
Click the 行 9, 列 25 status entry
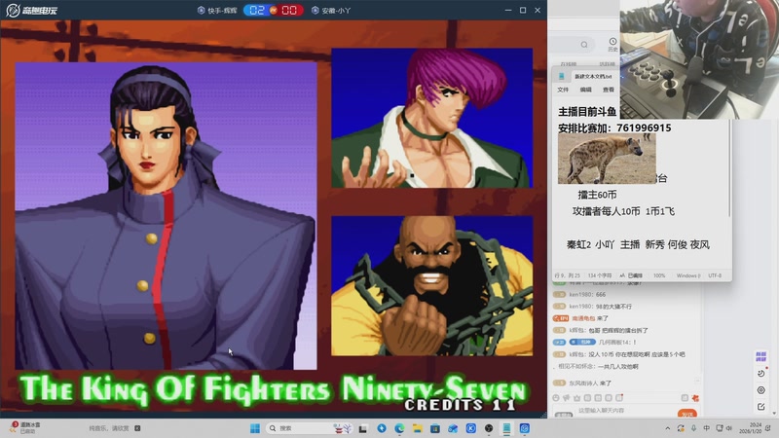tap(567, 275)
